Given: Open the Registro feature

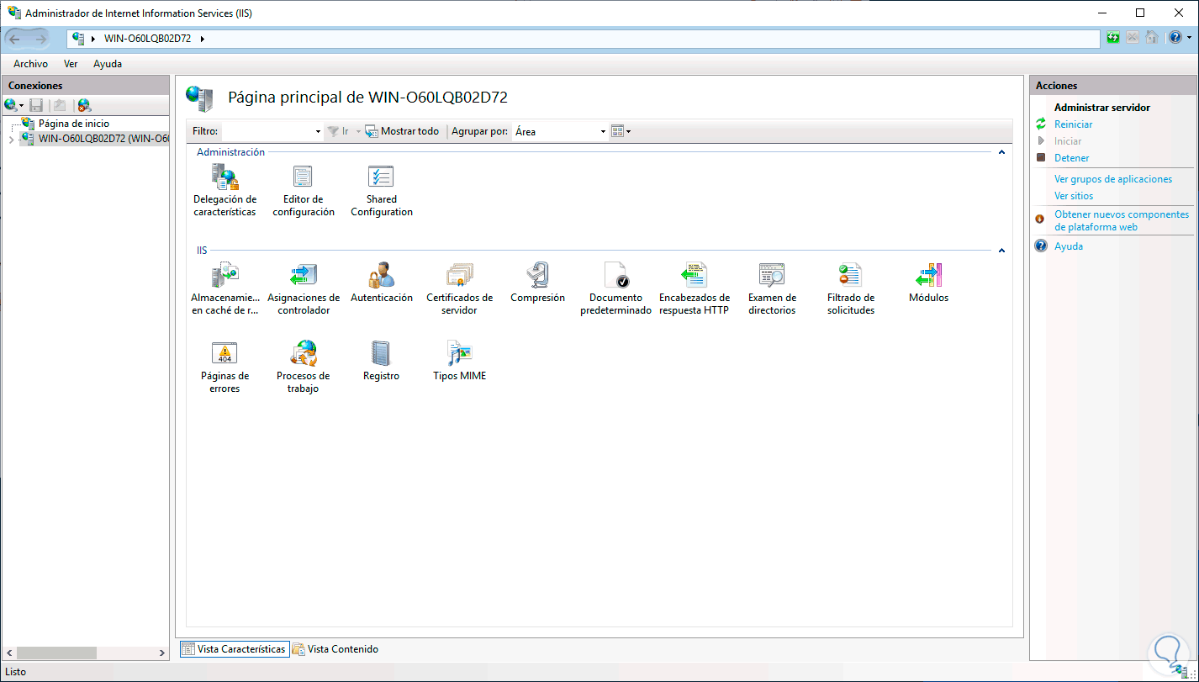Looking at the screenshot, I should pyautogui.click(x=382, y=361).
